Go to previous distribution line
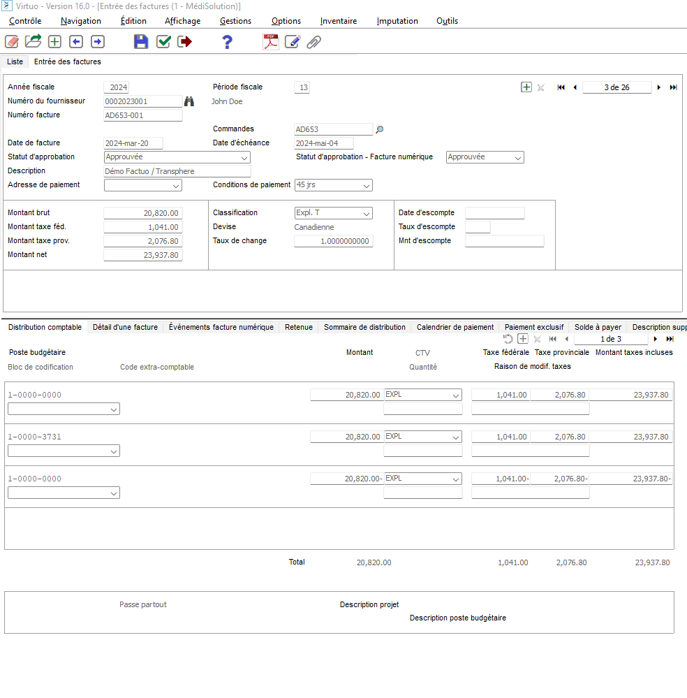The height and width of the screenshot is (698, 687). [566, 339]
